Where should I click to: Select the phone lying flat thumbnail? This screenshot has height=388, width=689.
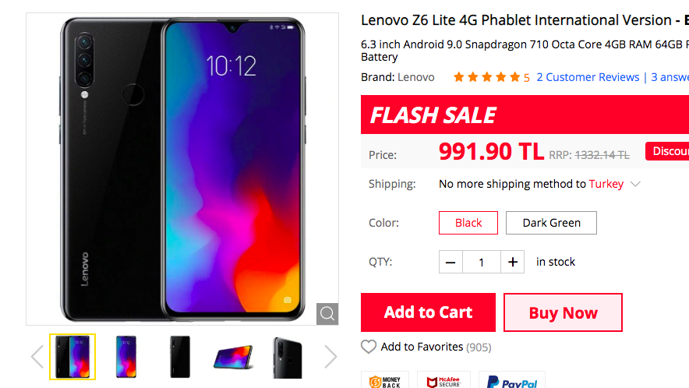[233, 356]
